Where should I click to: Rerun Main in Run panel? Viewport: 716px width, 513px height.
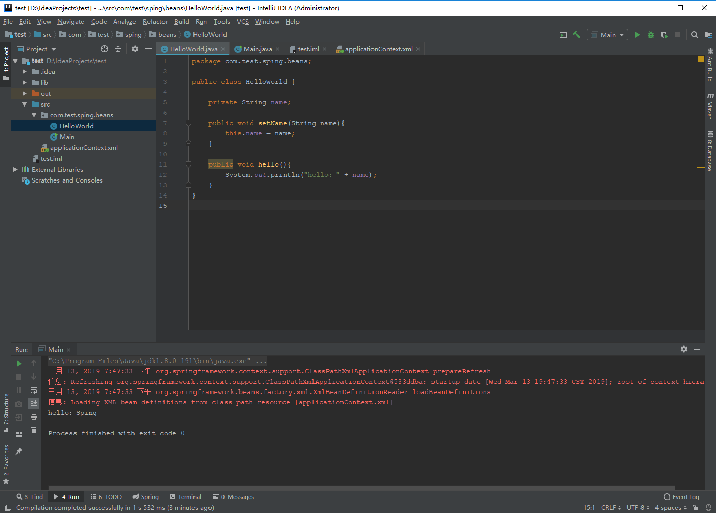tap(19, 364)
